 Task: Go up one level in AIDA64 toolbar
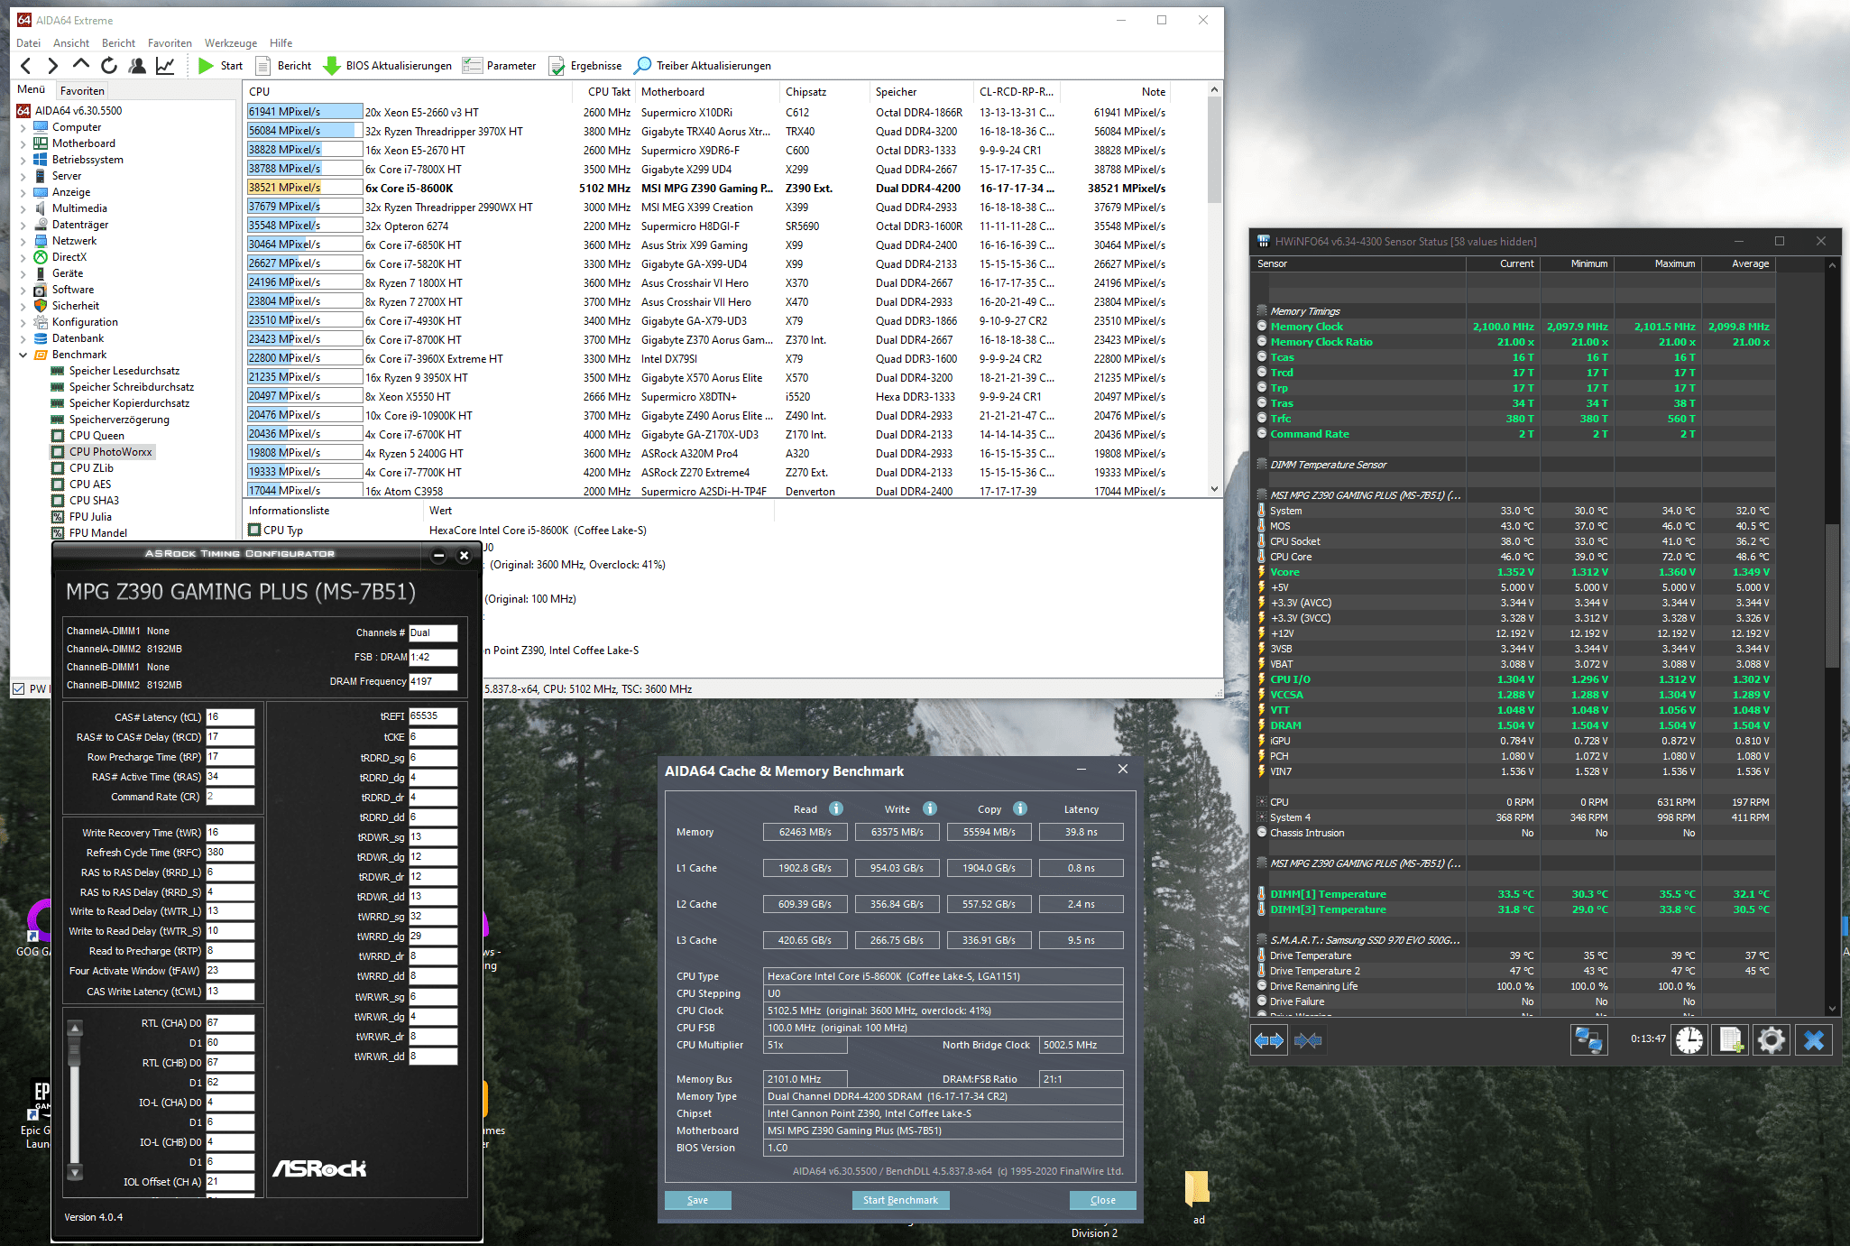click(x=81, y=65)
